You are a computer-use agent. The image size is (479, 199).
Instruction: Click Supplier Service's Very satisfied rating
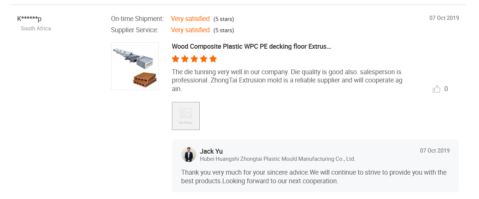190,30
